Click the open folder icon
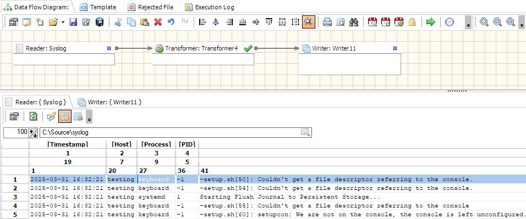This screenshot has height=219, width=526. pyautogui.click(x=53, y=22)
